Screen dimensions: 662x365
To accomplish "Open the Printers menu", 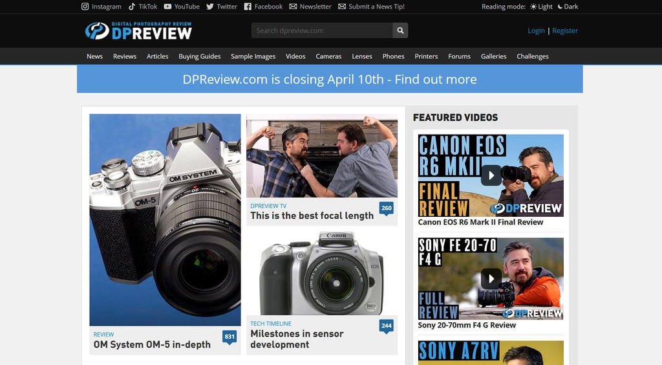I will (x=426, y=56).
